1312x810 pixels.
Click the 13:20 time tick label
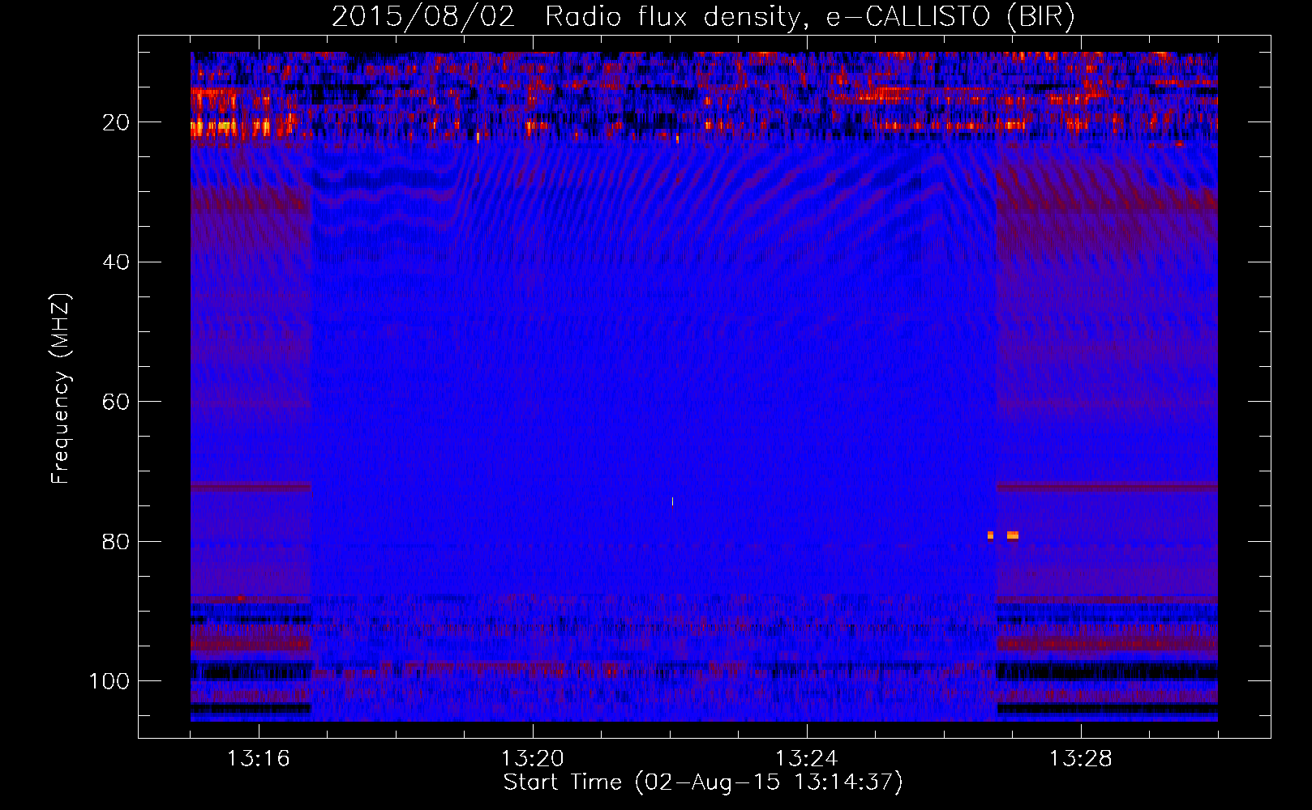pyautogui.click(x=533, y=759)
